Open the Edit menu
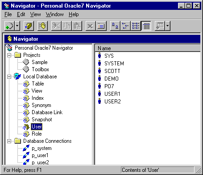Image resolution: width=203 pixels, height=175 pixels. click(21, 14)
